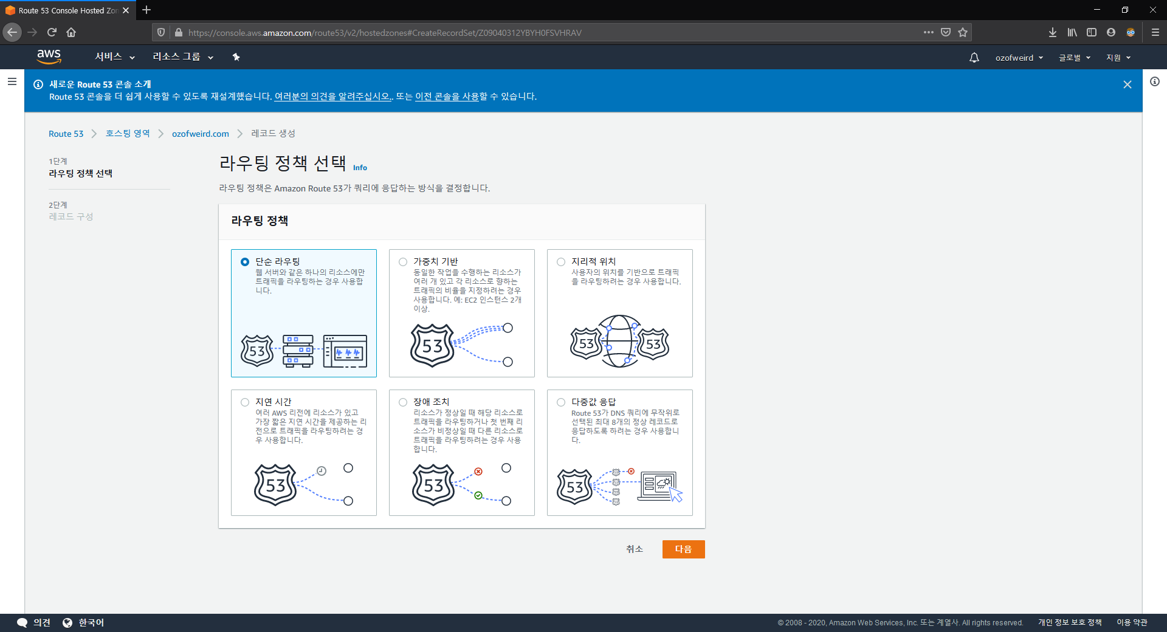Open the browser home page icon
This screenshot has width=1167, height=632.
71,32
